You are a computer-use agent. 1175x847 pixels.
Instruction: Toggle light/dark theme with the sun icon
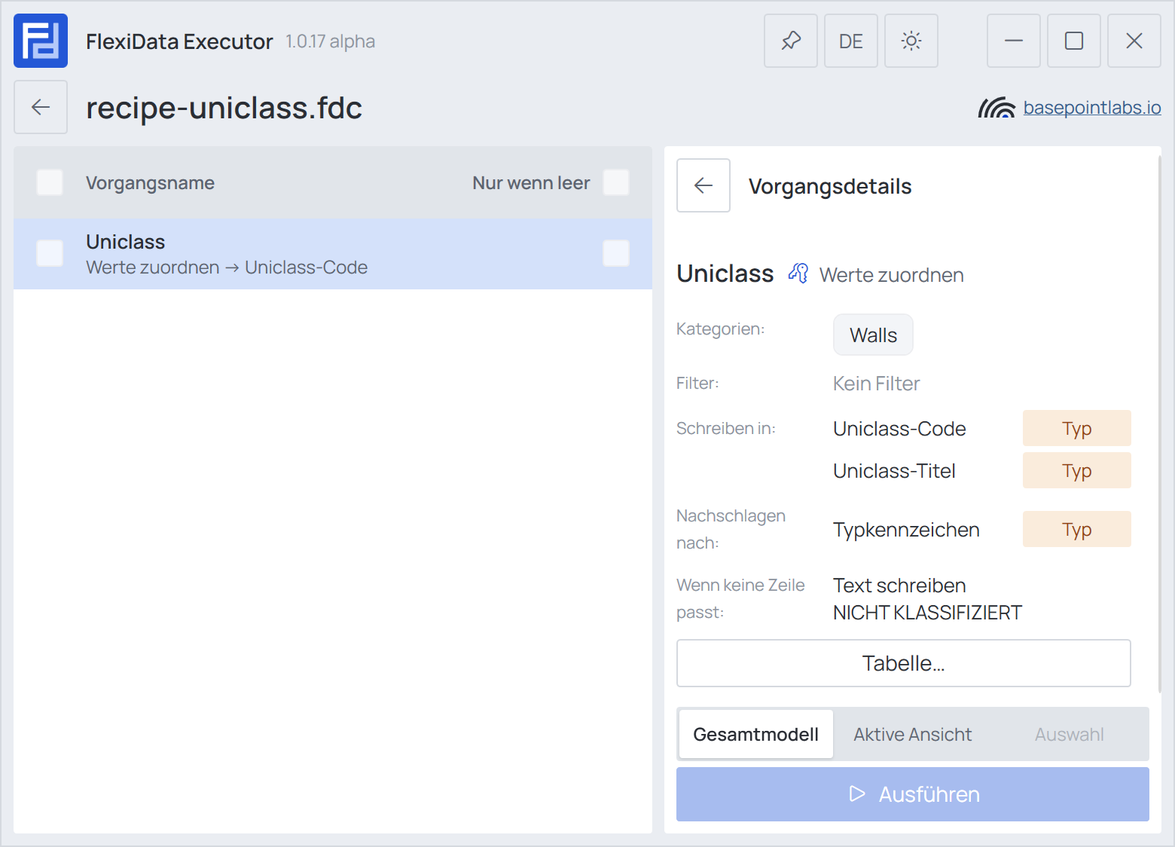(911, 41)
